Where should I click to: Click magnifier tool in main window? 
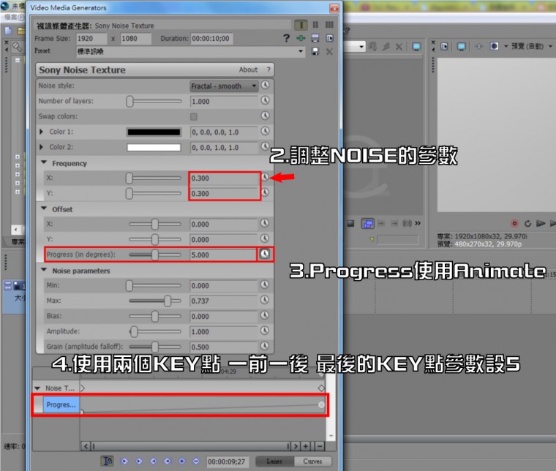tap(17, 46)
